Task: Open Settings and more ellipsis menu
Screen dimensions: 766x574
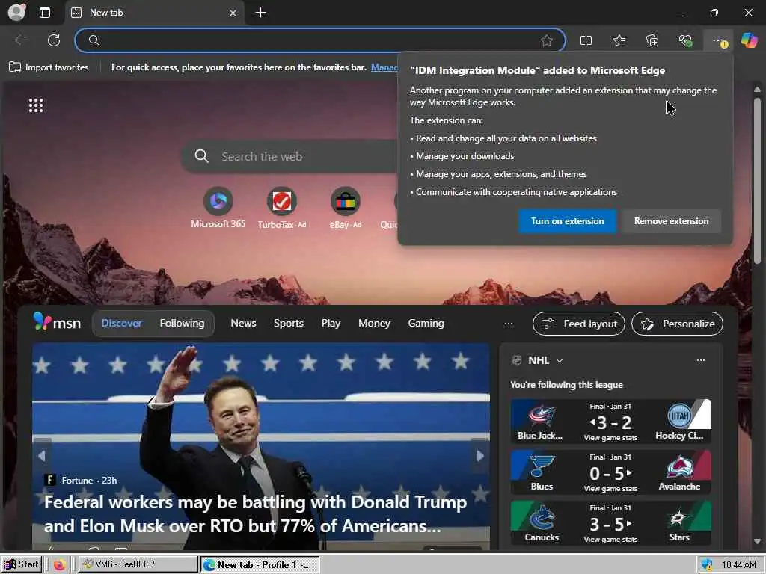Action: [719, 41]
